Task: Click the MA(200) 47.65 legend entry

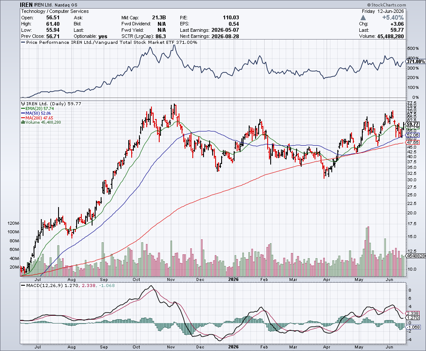Action: tap(37, 118)
